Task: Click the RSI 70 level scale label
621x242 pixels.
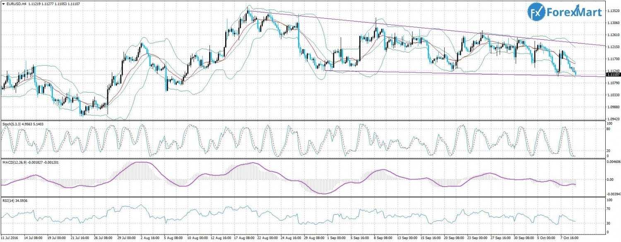Action: [608, 209]
